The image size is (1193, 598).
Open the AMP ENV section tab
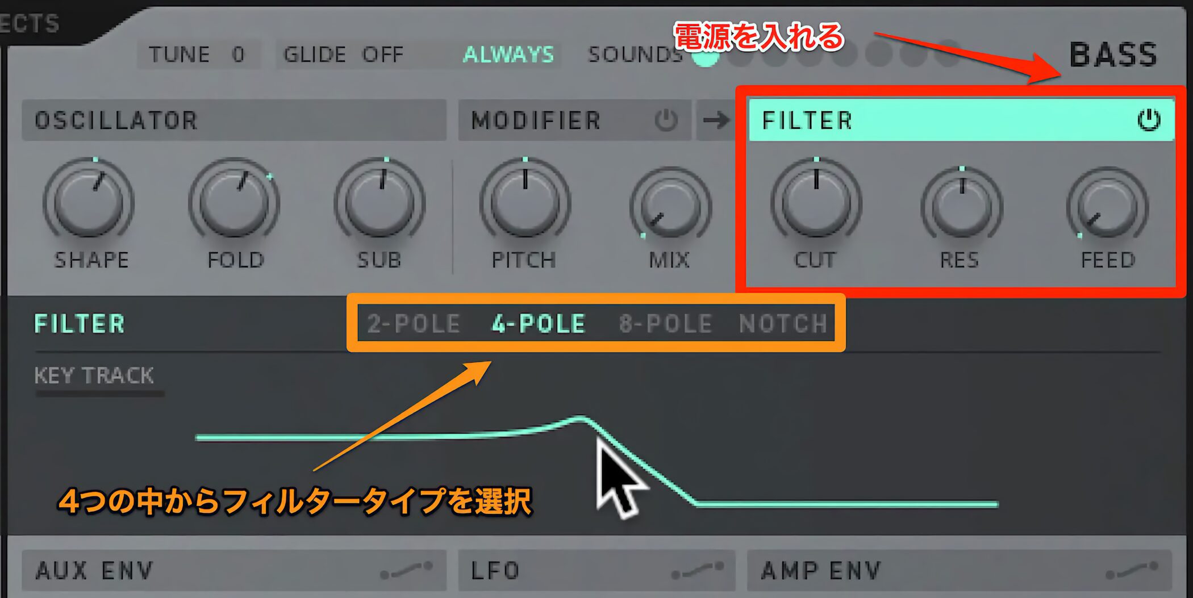(959, 570)
